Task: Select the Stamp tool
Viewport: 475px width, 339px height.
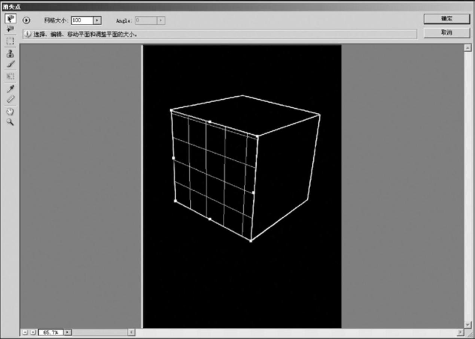Action: tap(10, 53)
